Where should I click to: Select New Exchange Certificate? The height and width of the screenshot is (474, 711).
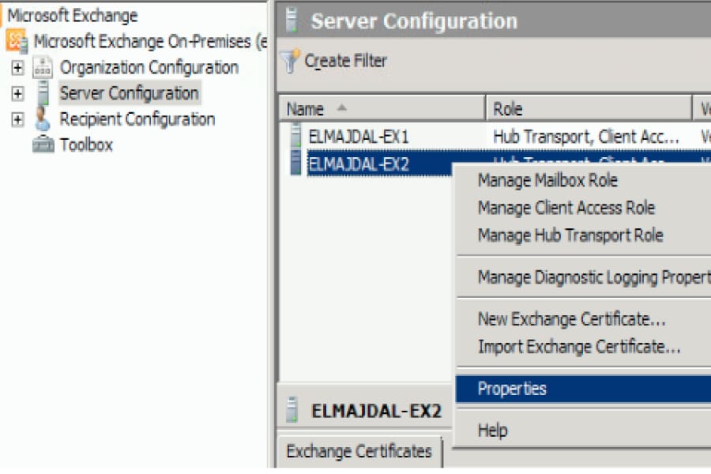coord(572,319)
